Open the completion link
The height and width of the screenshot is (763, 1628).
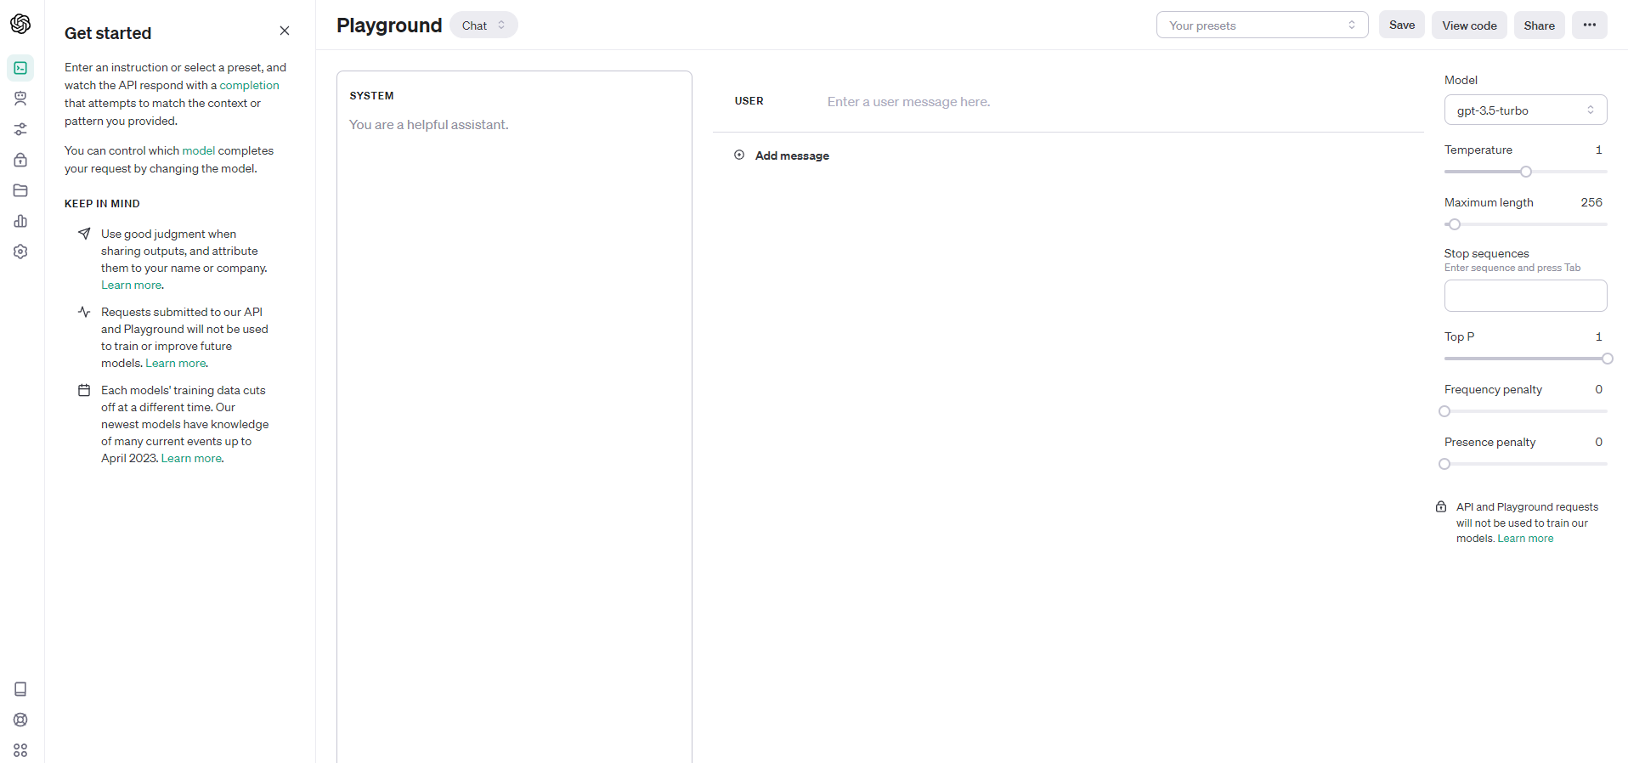pos(249,85)
